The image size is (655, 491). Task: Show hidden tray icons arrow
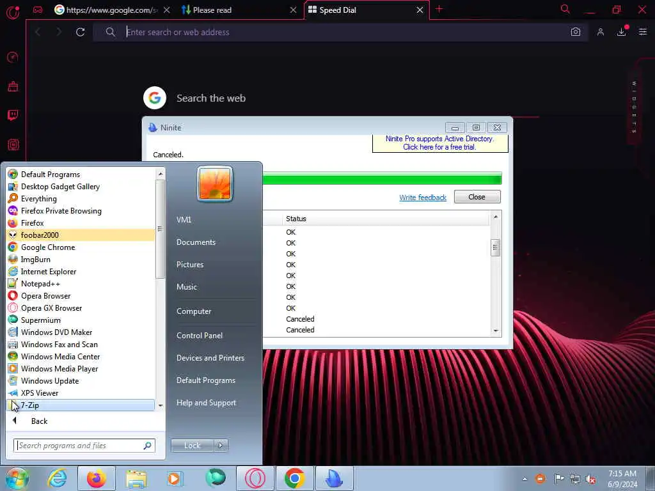(x=525, y=479)
